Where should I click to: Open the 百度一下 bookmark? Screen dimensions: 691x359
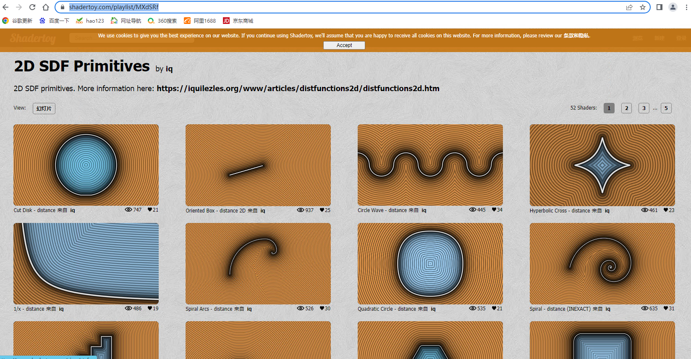[x=54, y=21]
